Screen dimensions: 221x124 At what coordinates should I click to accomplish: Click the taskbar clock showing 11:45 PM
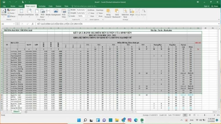pos(211,120)
